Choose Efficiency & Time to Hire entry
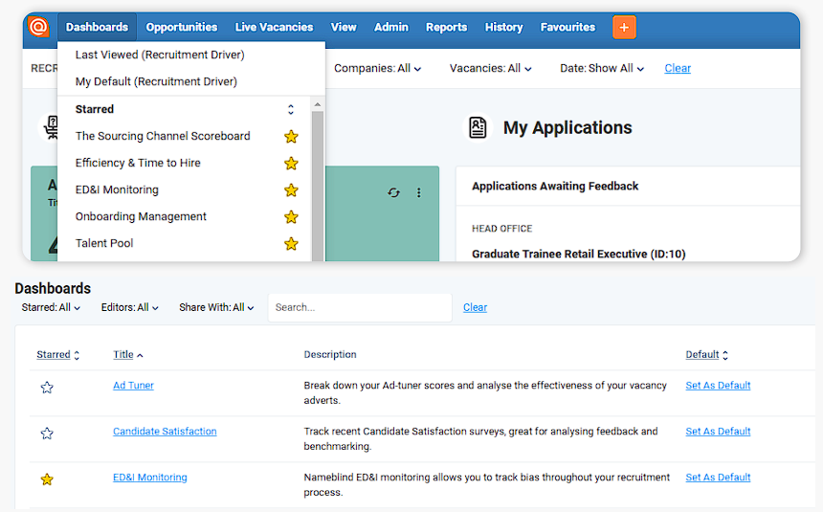Viewport: 823px width, 512px height. tap(138, 163)
